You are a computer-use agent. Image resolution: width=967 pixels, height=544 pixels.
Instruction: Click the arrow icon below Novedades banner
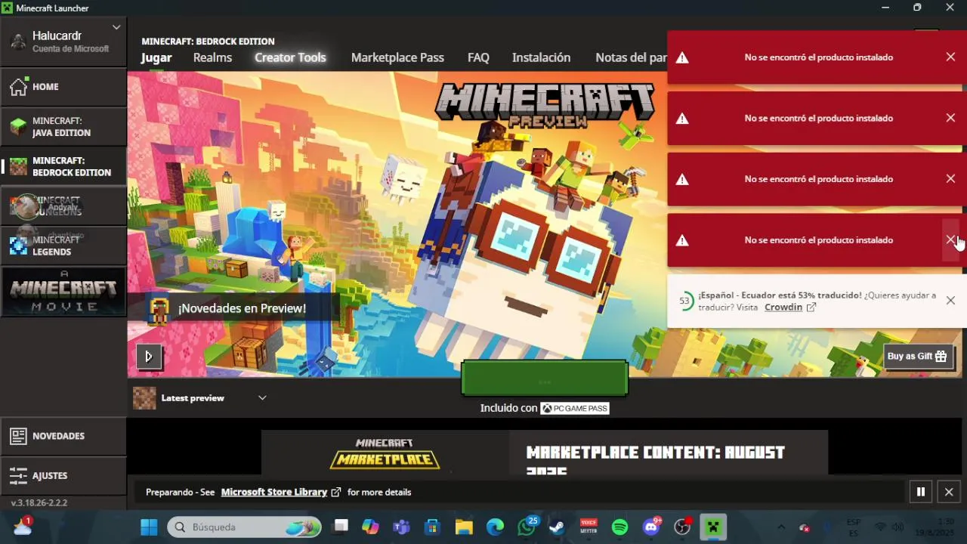click(149, 357)
